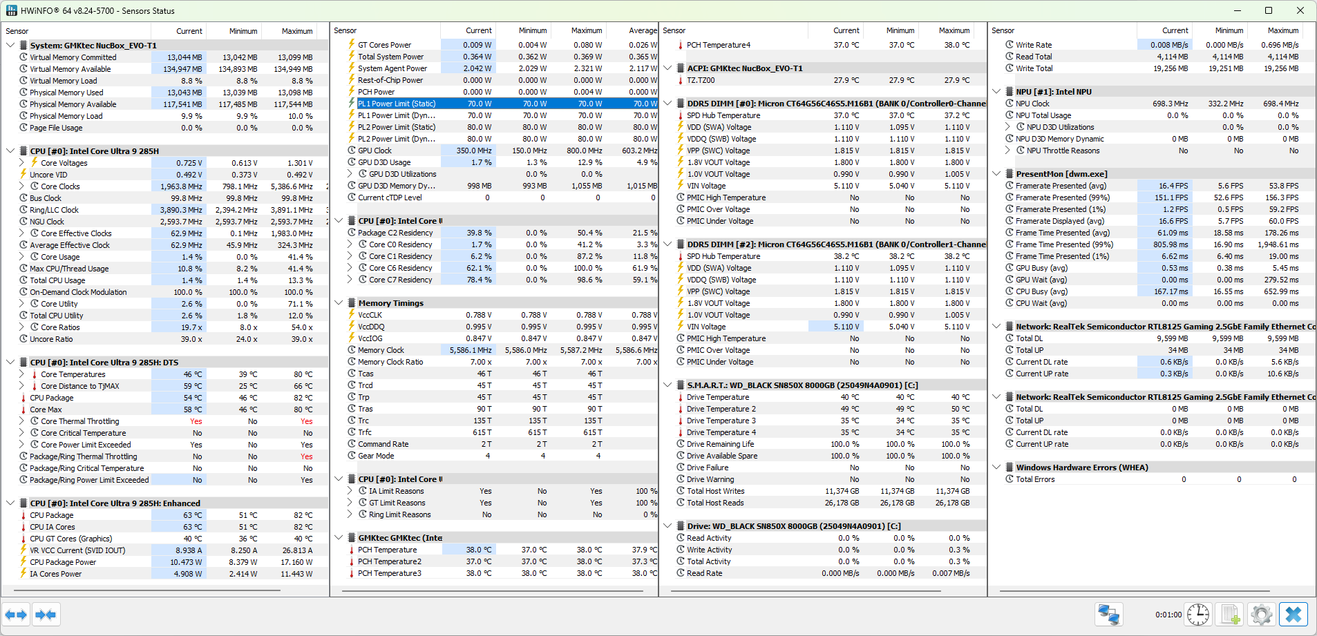Expand the IA Limit Reasons row

pos(350,491)
